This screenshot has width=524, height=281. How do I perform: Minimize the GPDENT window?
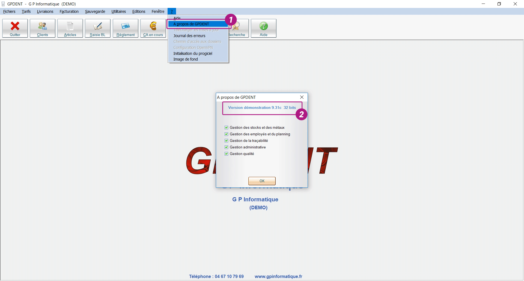click(483, 4)
